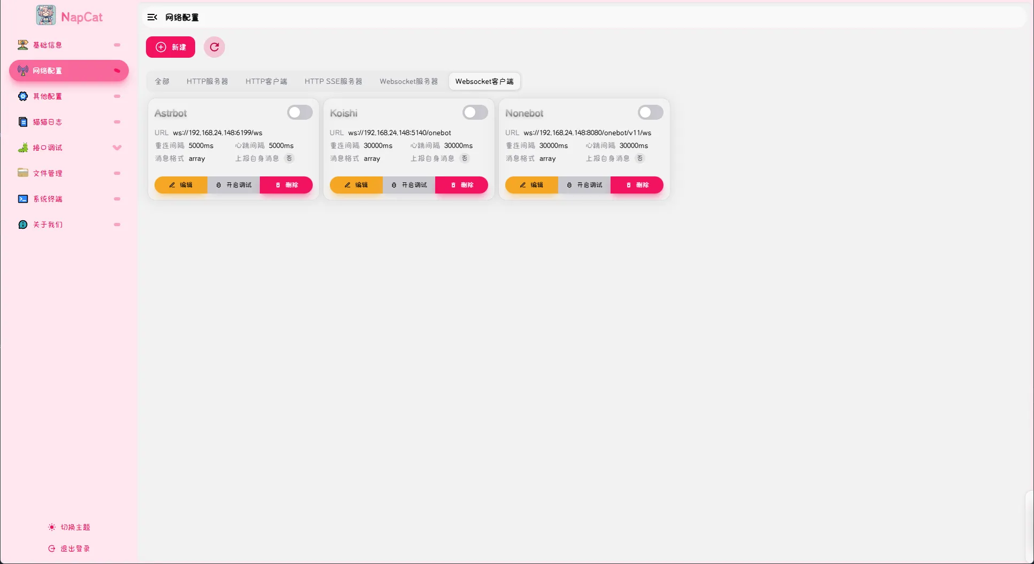The height and width of the screenshot is (564, 1034).
Task: Enable the Nonebot connection switch
Action: pyautogui.click(x=651, y=112)
